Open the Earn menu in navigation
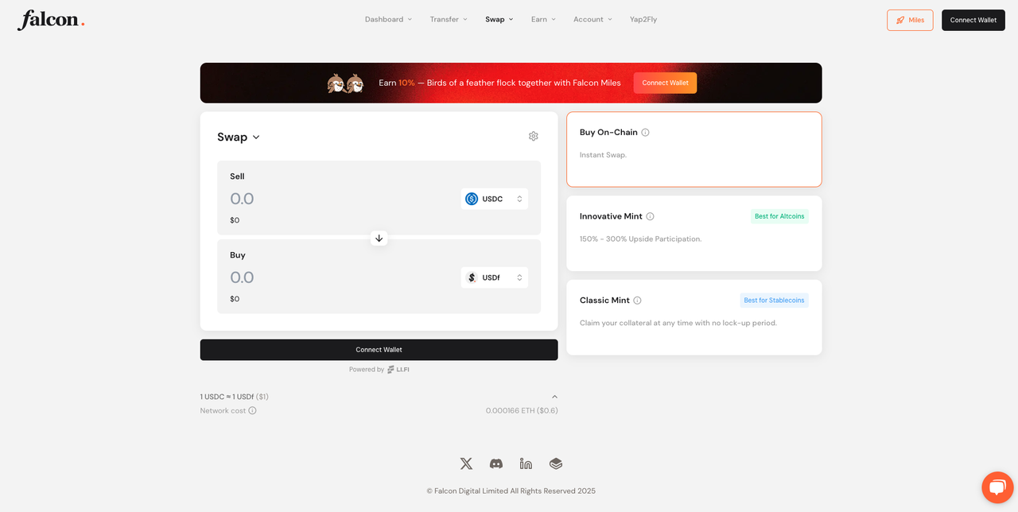This screenshot has width=1018, height=512. point(543,19)
